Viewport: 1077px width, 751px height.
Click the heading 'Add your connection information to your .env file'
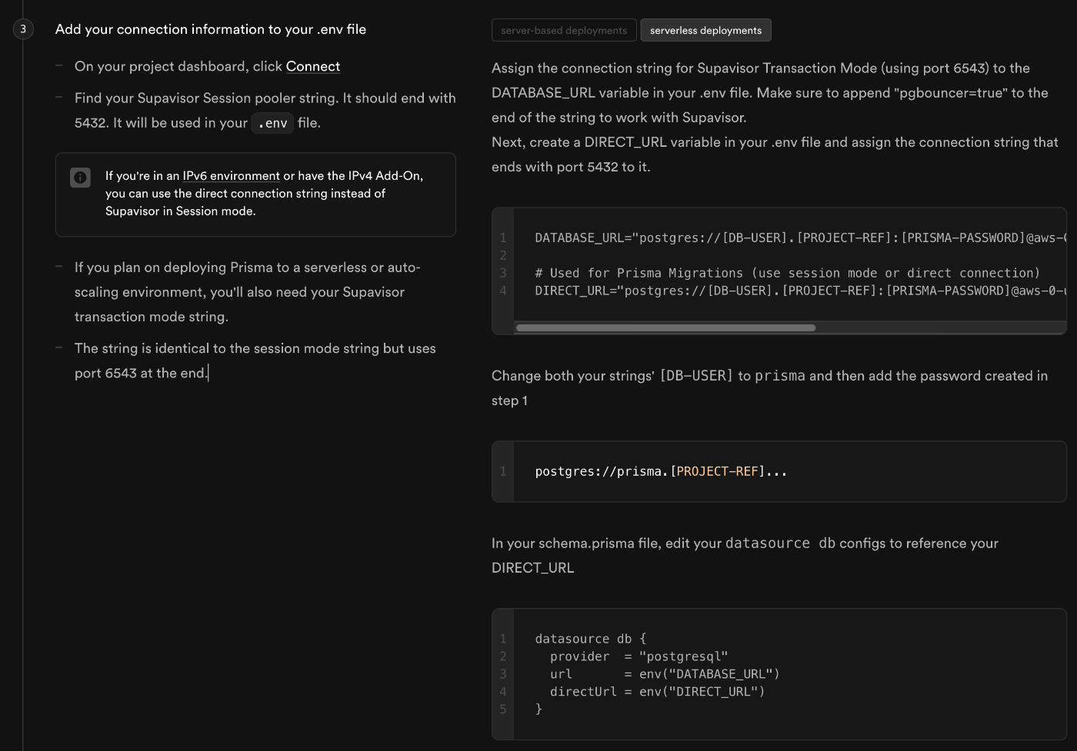pyautogui.click(x=211, y=29)
